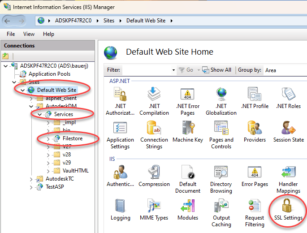
Task: Expand the _impl folder
Action: pyautogui.click(x=48, y=123)
